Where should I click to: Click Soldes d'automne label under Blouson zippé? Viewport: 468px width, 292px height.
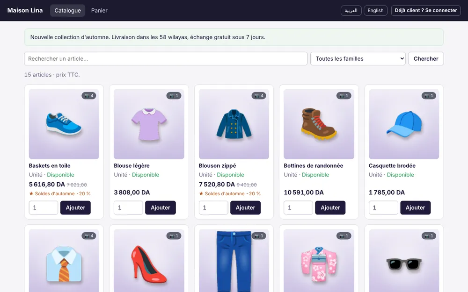pos(229,194)
